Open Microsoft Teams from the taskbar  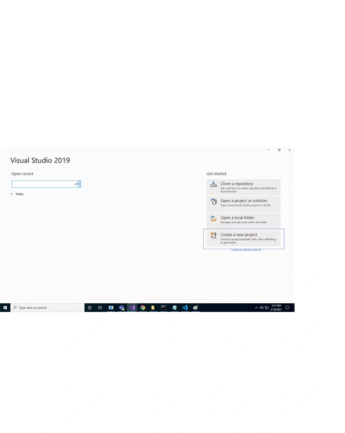(121, 308)
